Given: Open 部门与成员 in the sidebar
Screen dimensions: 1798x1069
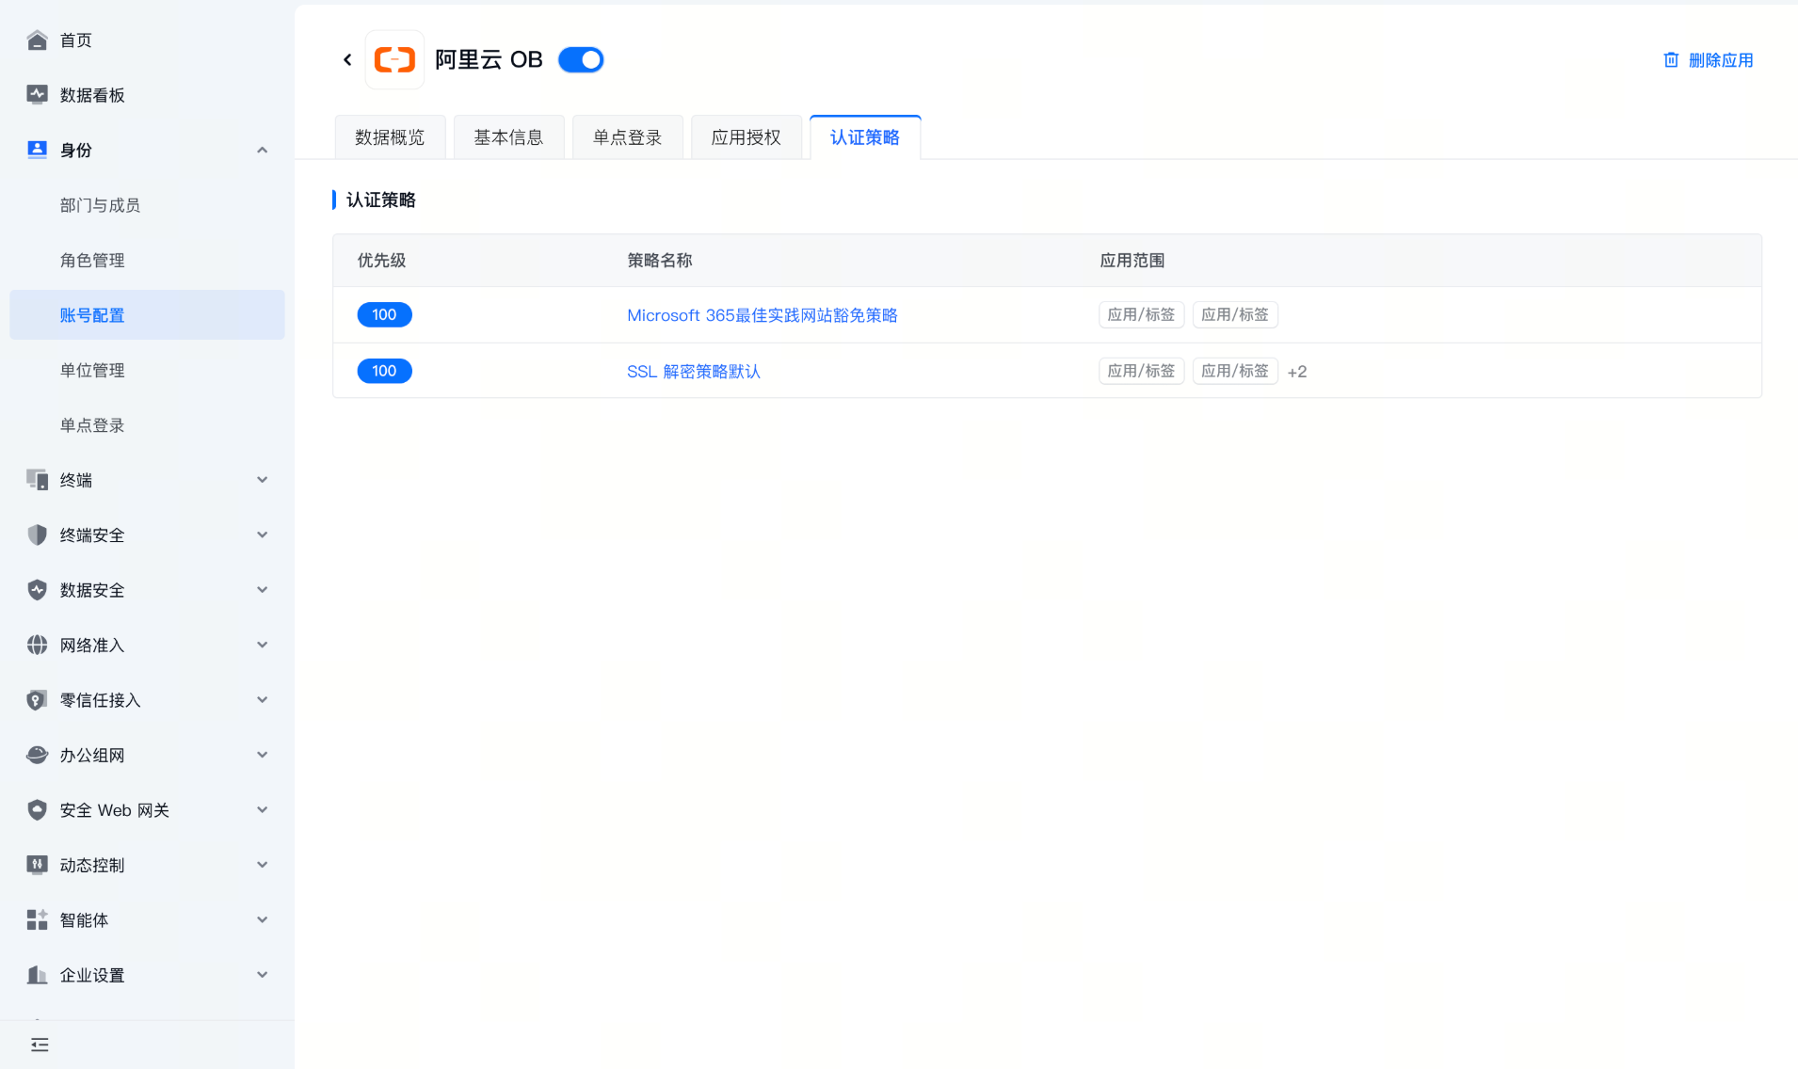Looking at the screenshot, I should [x=147, y=205].
